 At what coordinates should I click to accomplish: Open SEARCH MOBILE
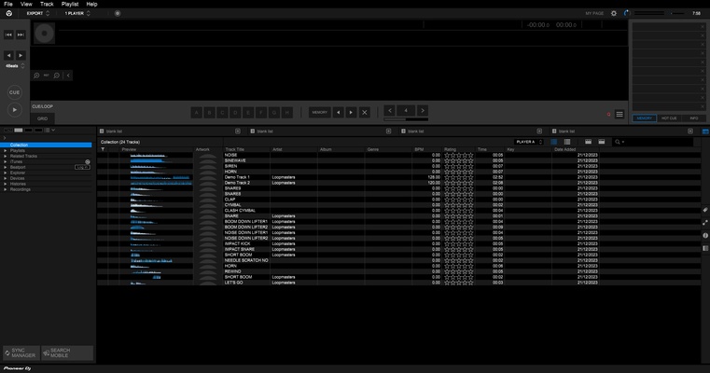(67, 353)
